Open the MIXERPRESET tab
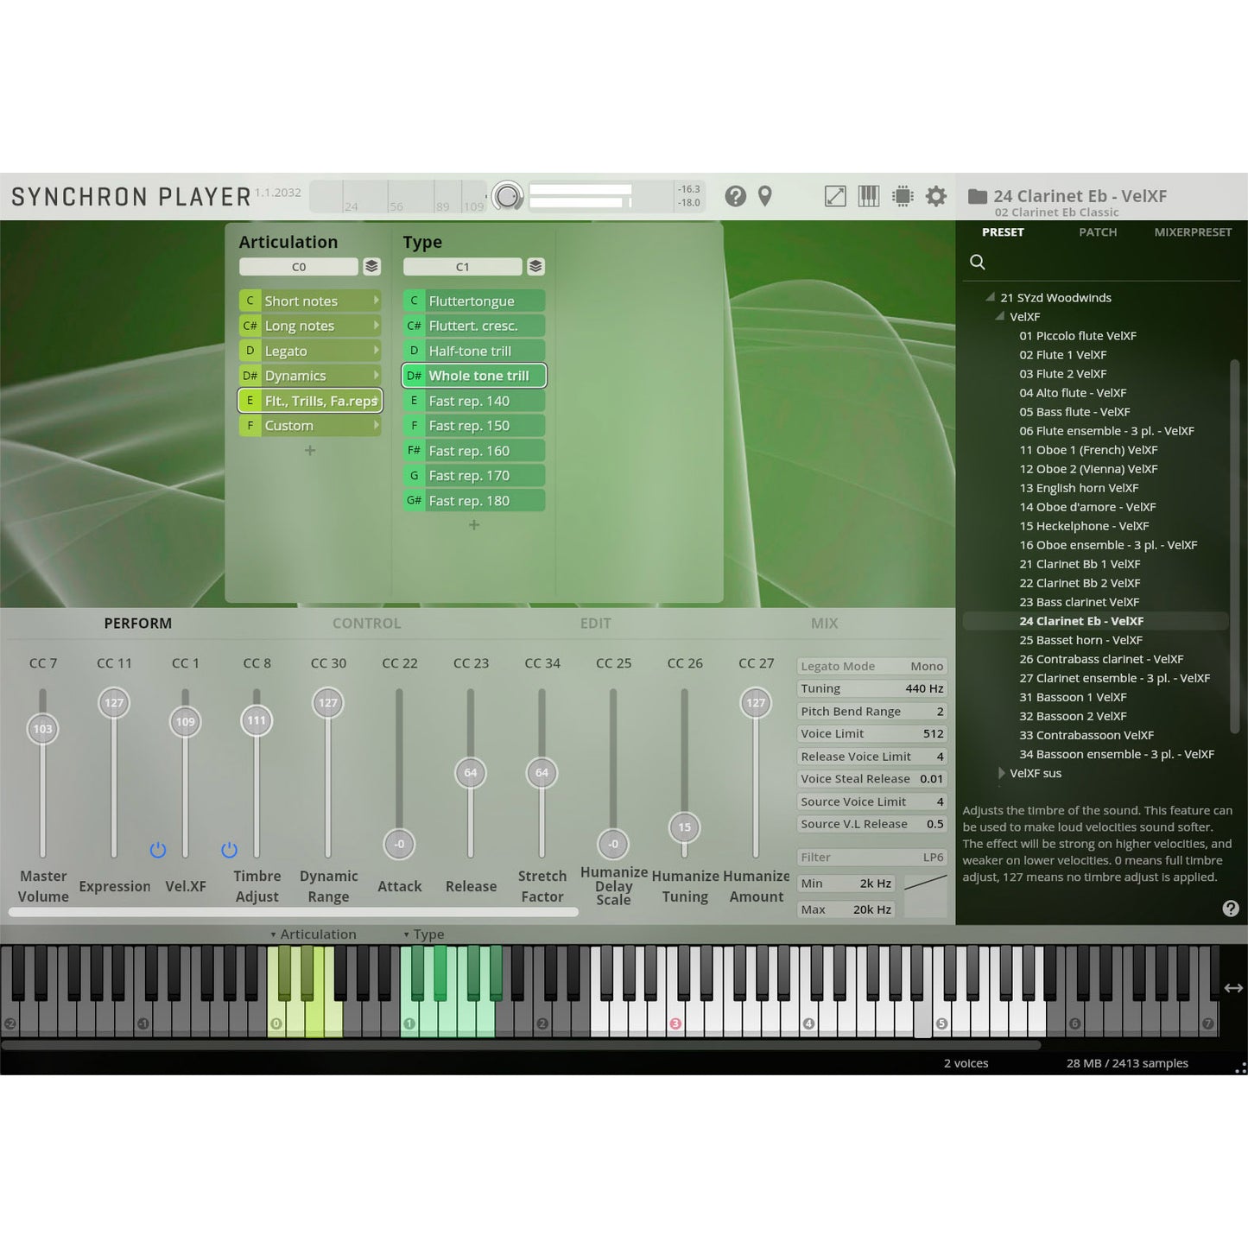This screenshot has height=1248, width=1248. 1192,232
